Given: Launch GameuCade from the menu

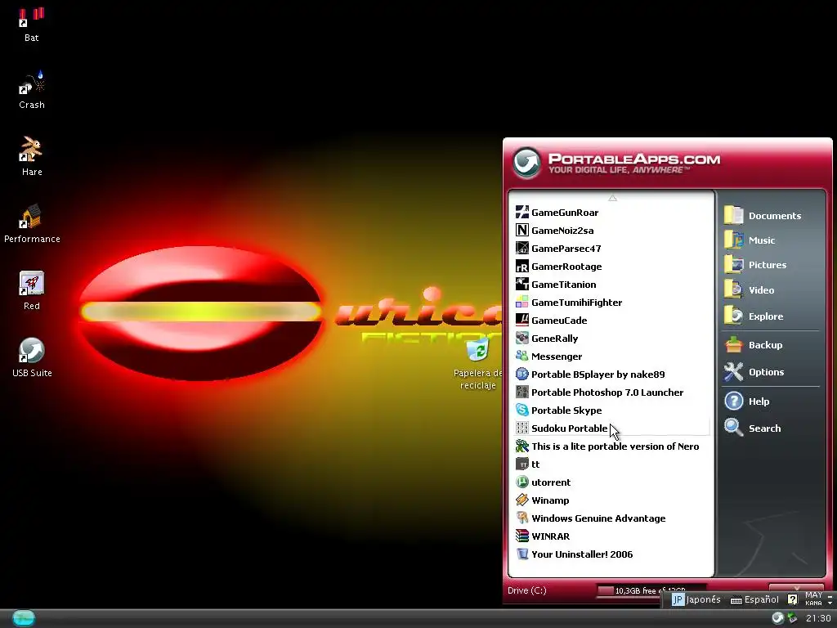Looking at the screenshot, I should point(611,321).
